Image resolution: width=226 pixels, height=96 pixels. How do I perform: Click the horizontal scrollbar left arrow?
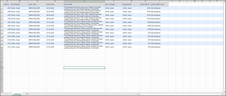click(139, 94)
